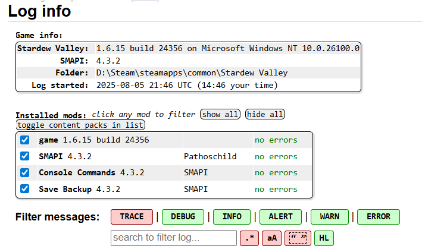The width and height of the screenshot is (422, 246).
Task: Click the Log info heading
Action: tap(39, 11)
